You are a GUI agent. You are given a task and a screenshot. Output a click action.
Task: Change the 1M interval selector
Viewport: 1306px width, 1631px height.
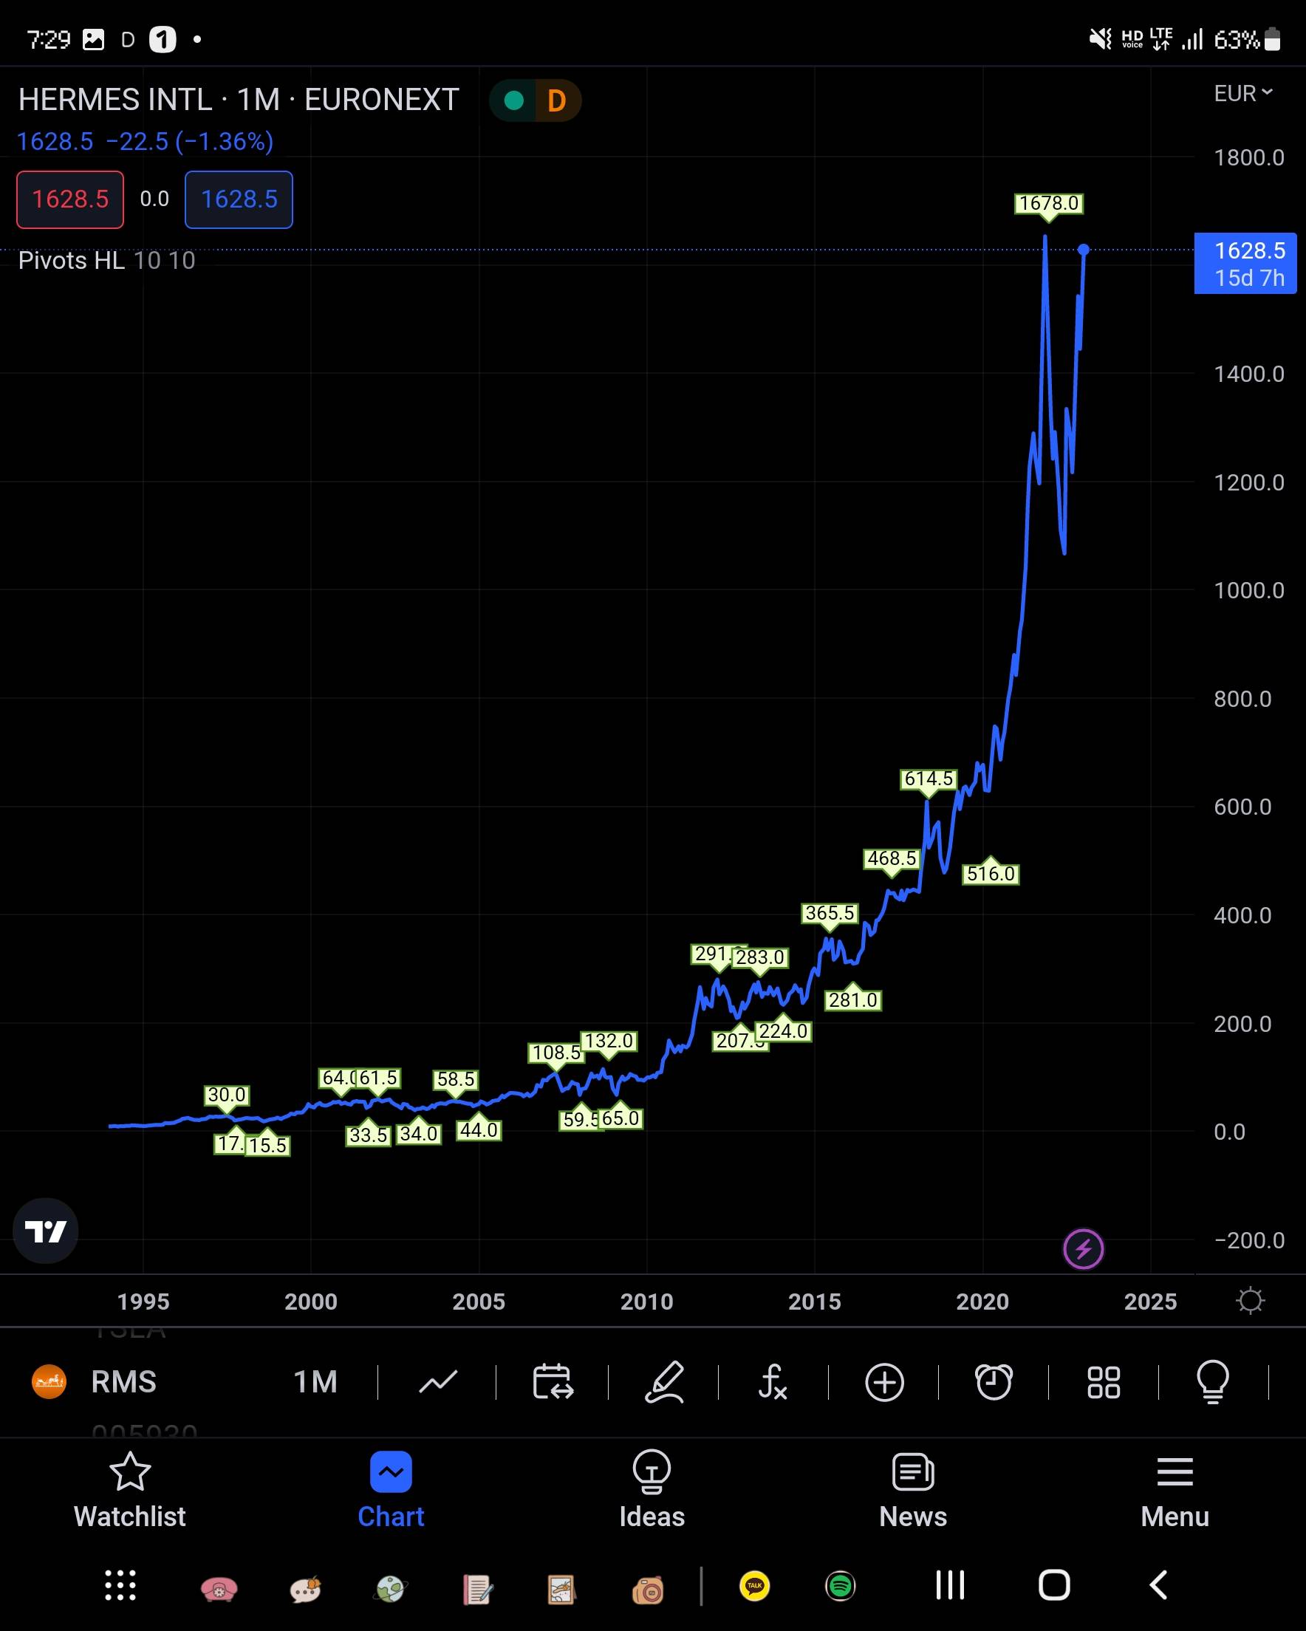315,1382
